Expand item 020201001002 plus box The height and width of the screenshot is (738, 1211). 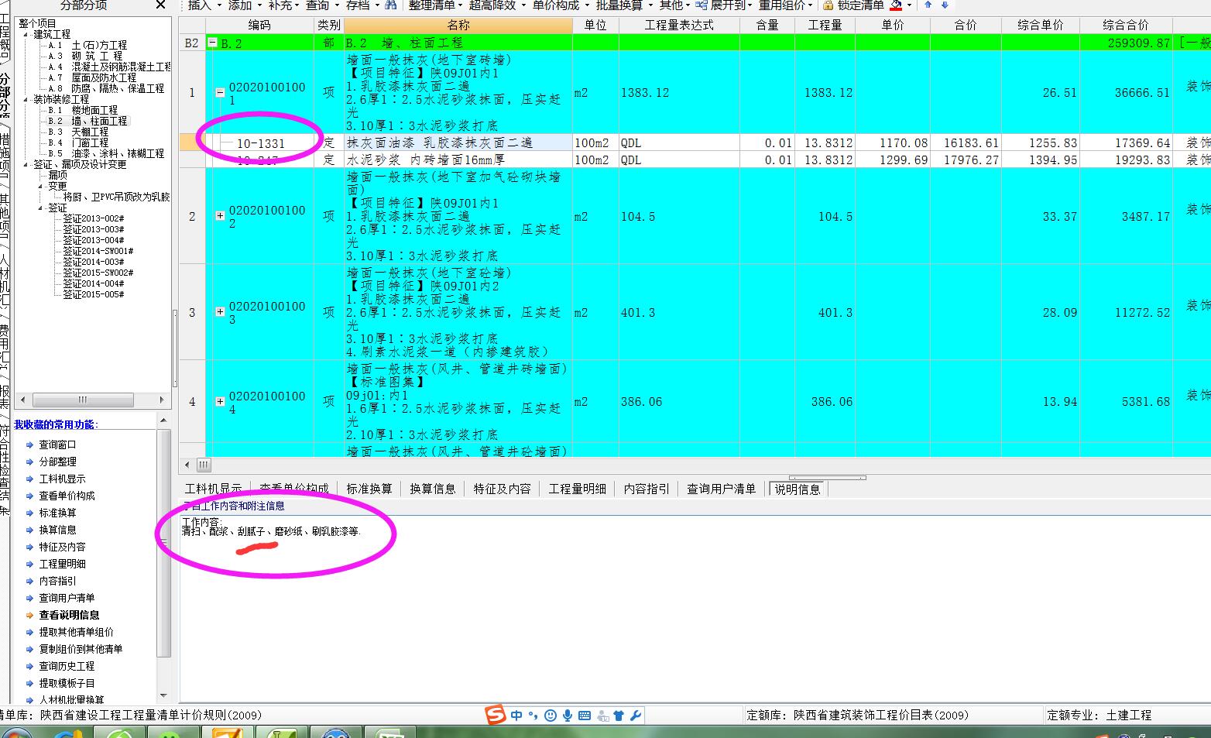220,216
